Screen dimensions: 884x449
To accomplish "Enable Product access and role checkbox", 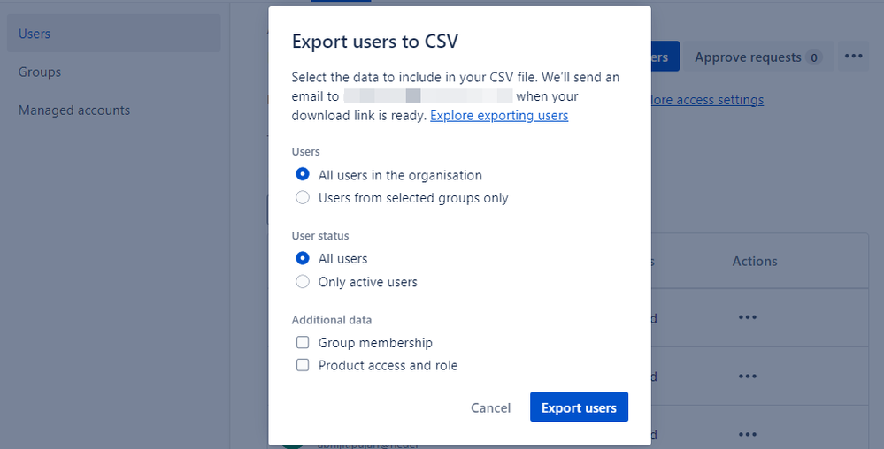I will (x=303, y=365).
